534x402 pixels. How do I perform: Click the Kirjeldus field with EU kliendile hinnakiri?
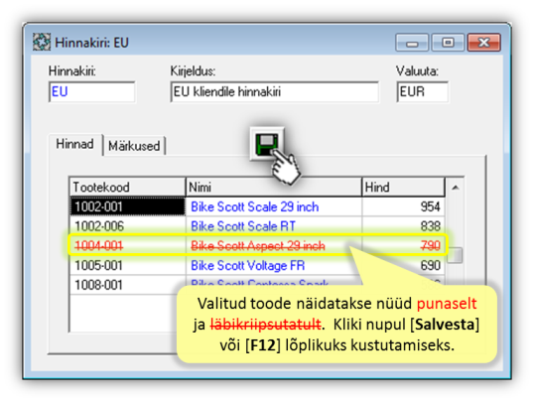pyautogui.click(x=275, y=91)
